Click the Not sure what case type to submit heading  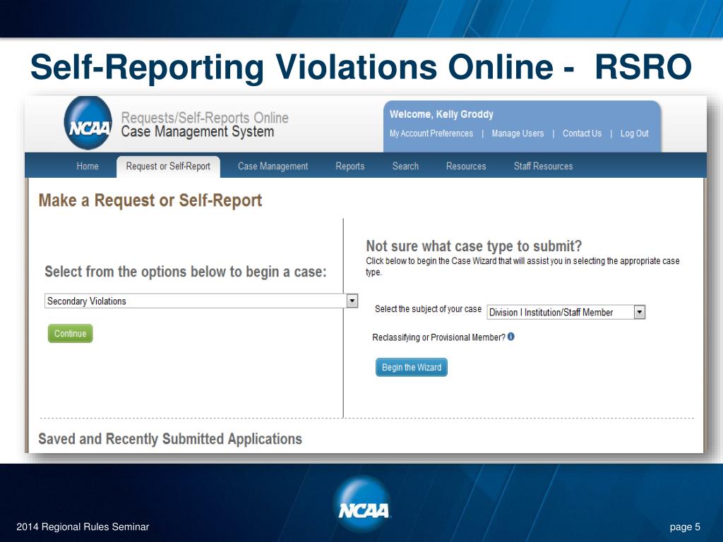pos(474,246)
